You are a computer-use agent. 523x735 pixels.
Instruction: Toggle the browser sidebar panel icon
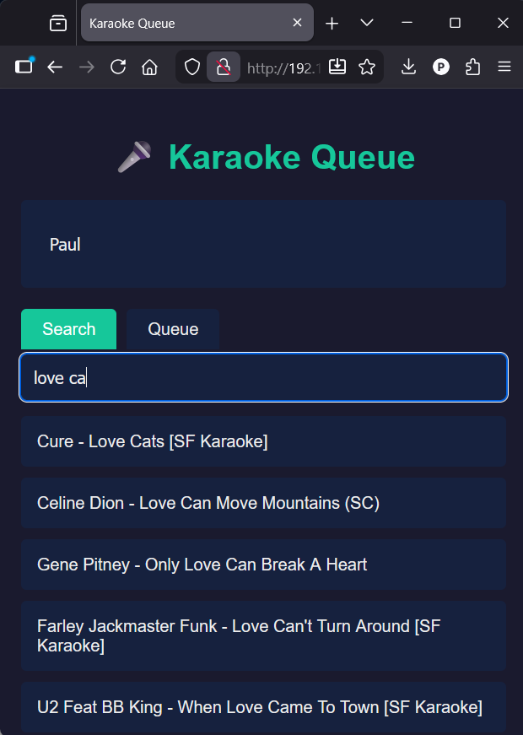pos(24,68)
